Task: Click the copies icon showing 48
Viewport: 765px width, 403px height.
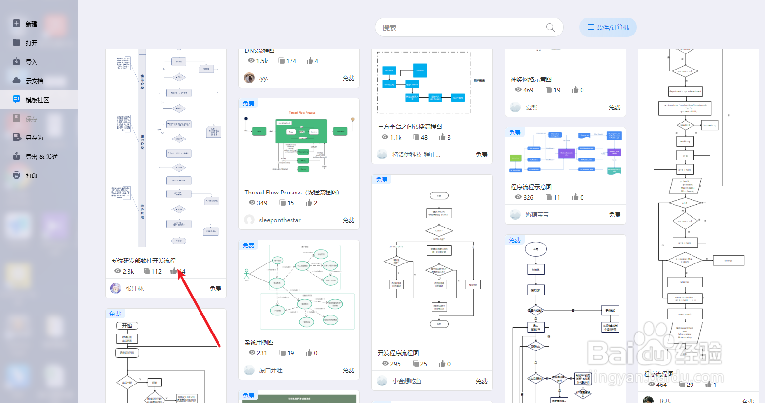Action: click(x=417, y=137)
